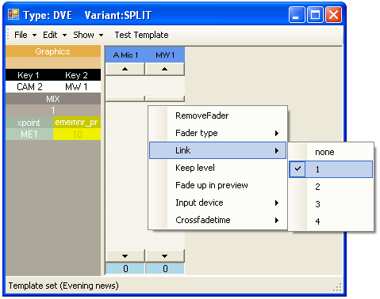This screenshot has width=380, height=299.
Task: Click down arrow on MW 1 fader
Action: tap(165, 255)
